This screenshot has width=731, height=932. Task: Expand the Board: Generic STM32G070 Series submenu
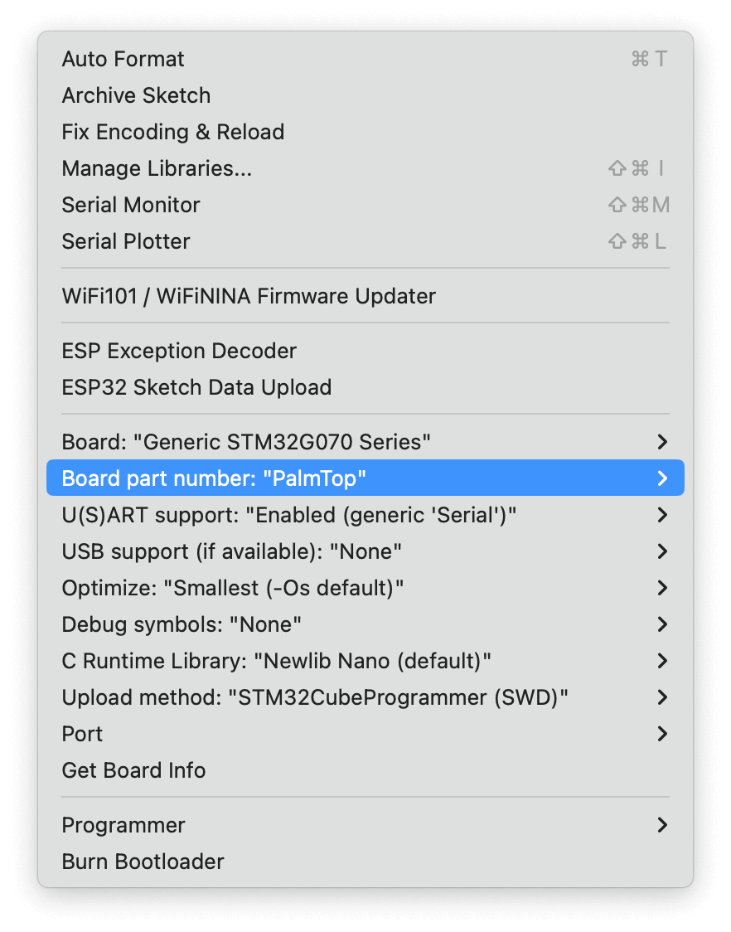click(365, 442)
